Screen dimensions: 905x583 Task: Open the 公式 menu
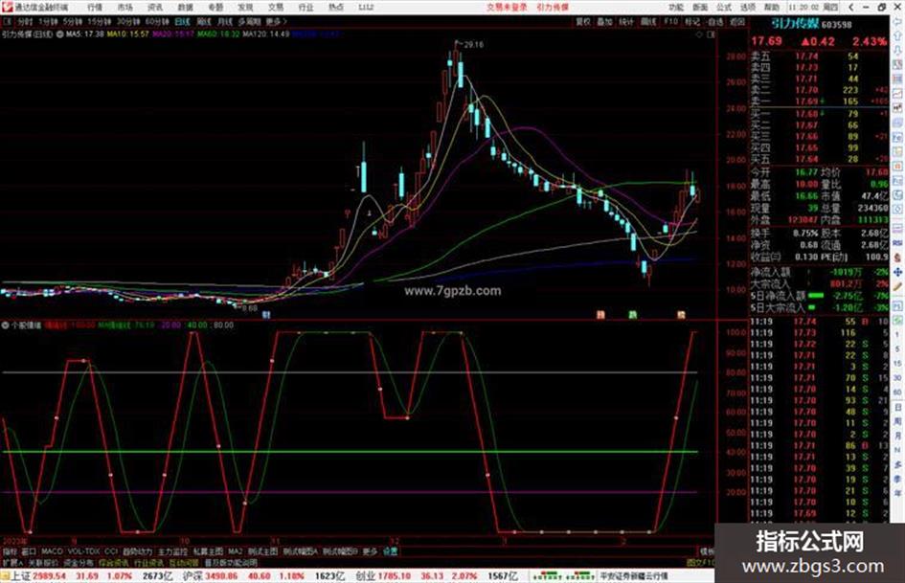tap(724, 7)
